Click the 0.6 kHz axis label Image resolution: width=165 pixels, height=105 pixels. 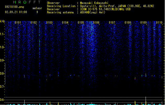click(x=2, y=100)
